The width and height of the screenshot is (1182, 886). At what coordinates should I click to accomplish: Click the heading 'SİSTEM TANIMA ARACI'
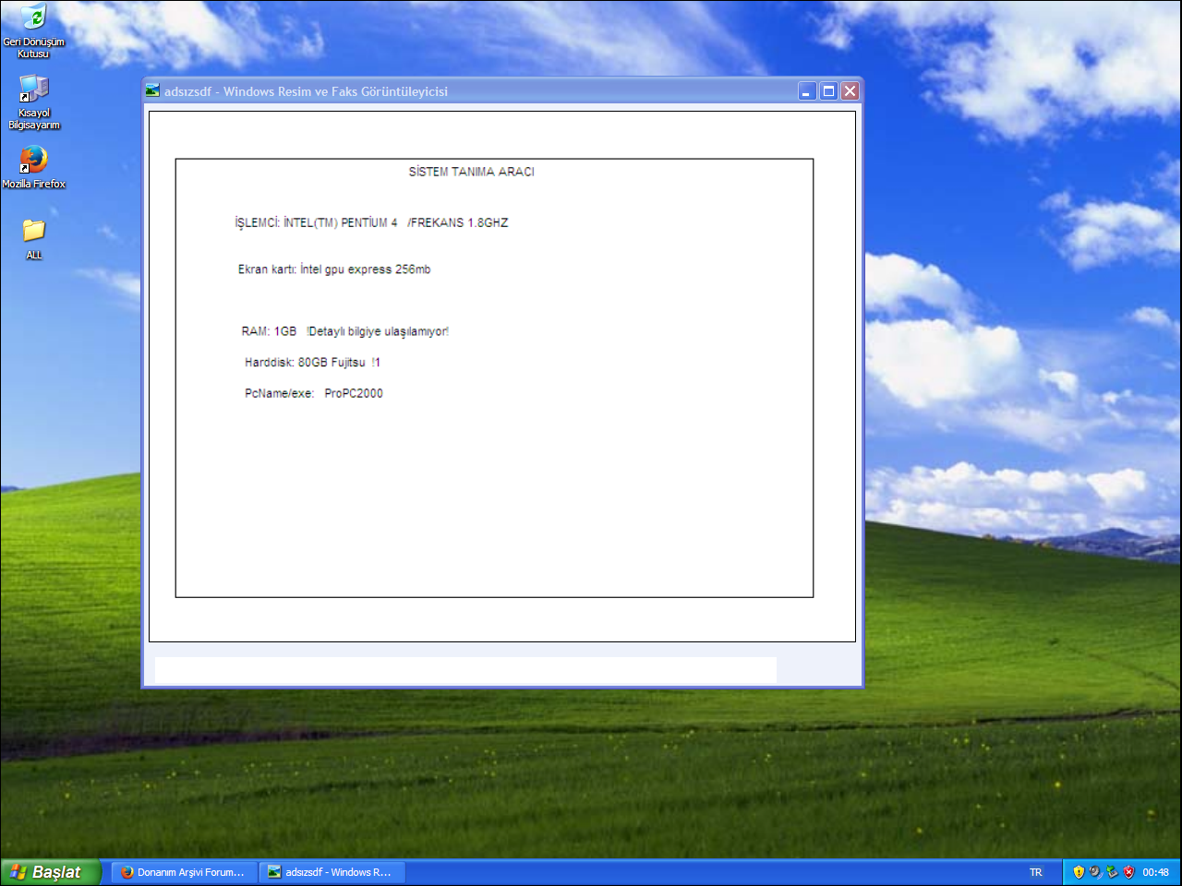[x=472, y=172]
